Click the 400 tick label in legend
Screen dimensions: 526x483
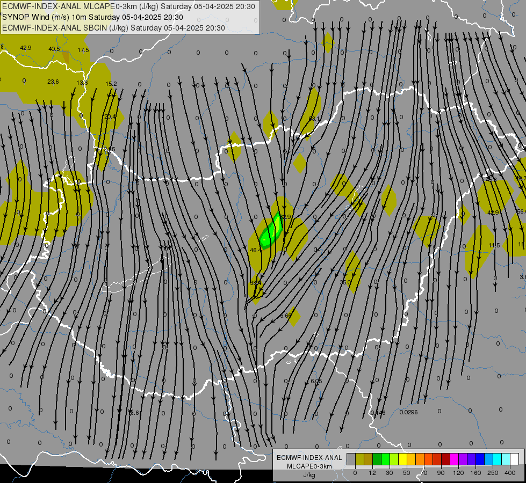pos(510,473)
